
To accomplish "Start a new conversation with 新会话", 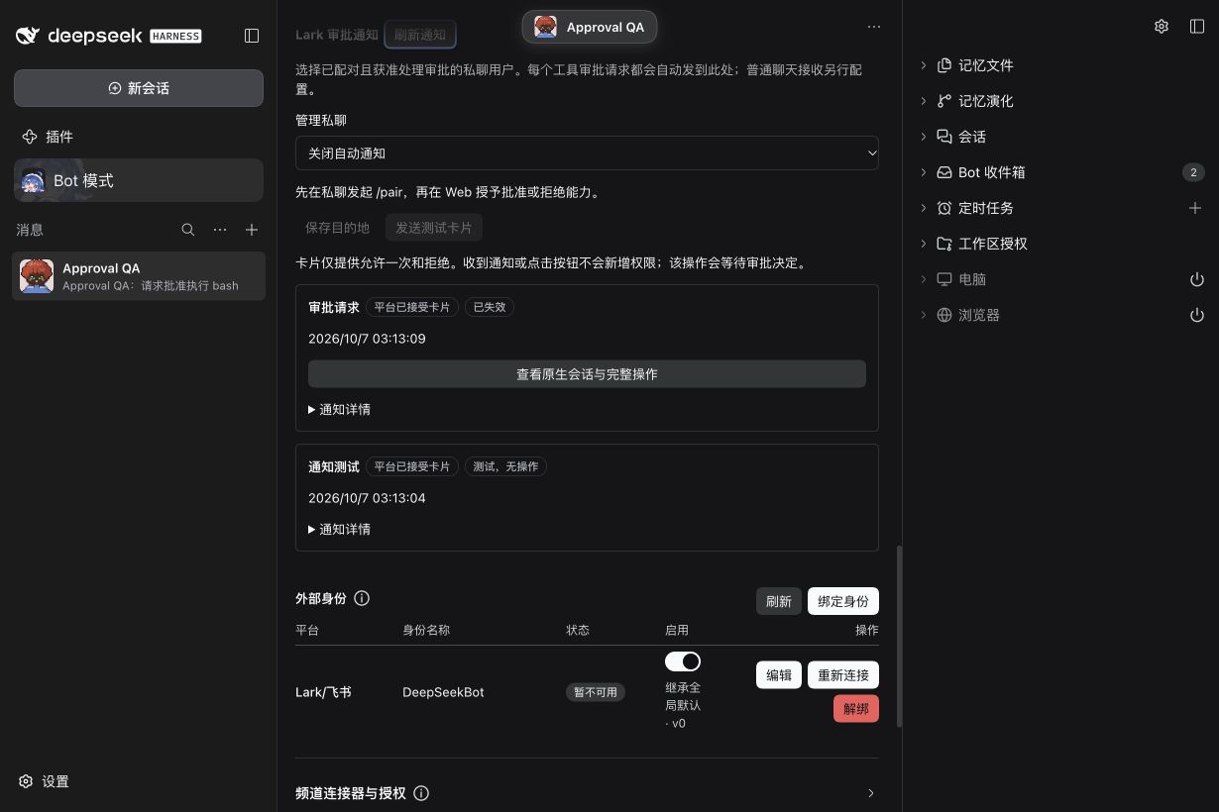I will pyautogui.click(x=139, y=88).
